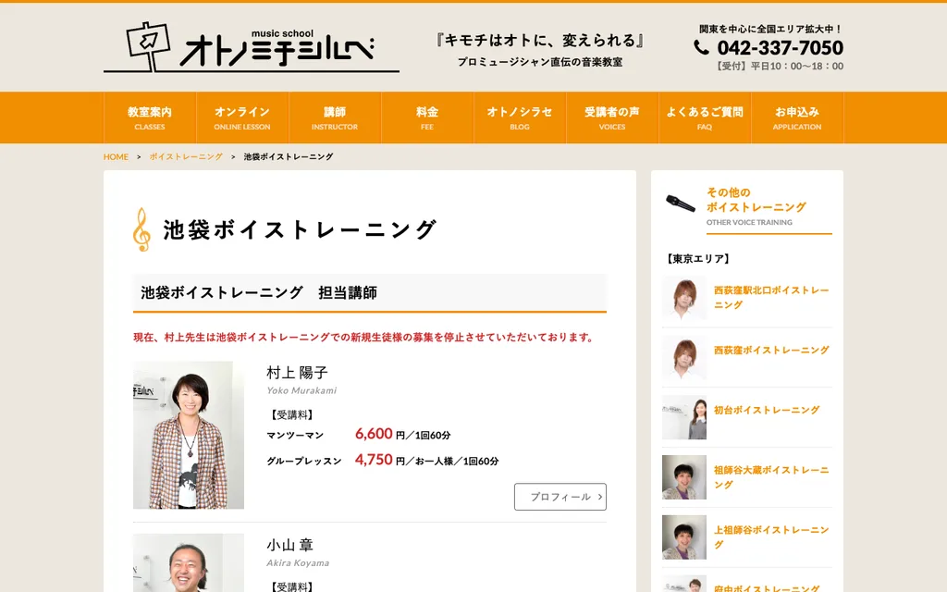Click the 【東京エリア】 label
This screenshot has height=592, width=947.
[x=698, y=259]
